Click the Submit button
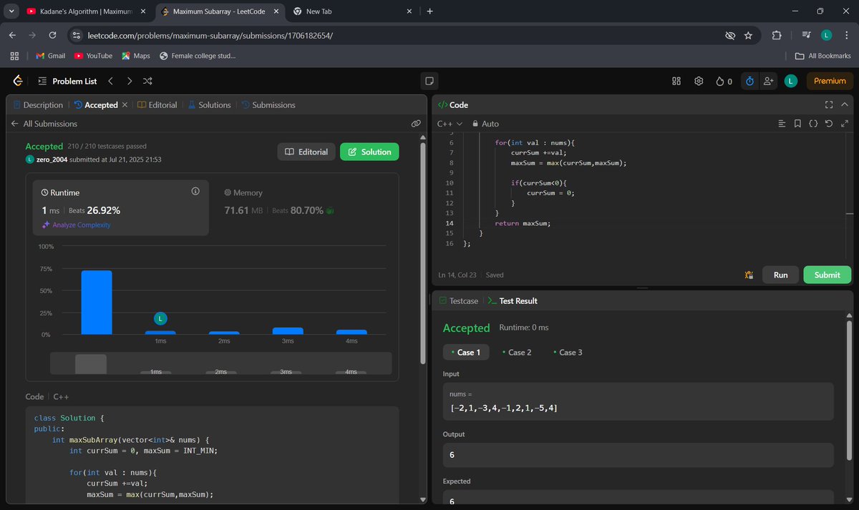Image resolution: width=859 pixels, height=510 pixels. point(828,275)
